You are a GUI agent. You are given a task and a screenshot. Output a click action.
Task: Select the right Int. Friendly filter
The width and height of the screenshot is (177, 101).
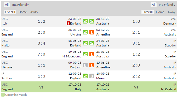tap(167, 5)
